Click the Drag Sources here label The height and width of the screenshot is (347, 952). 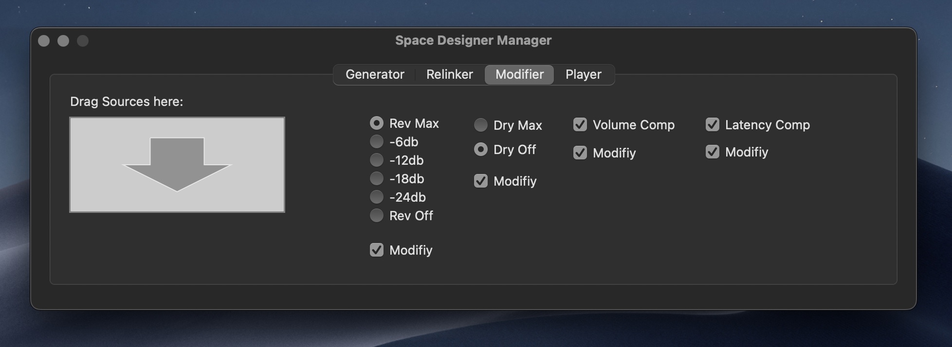tap(127, 102)
